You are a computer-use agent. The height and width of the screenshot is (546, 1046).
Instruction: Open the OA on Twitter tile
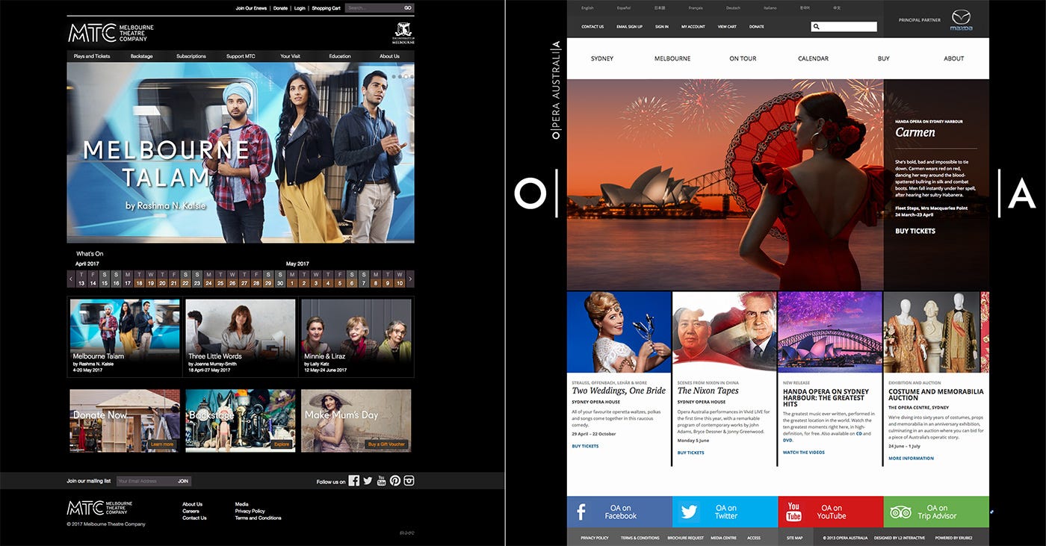click(x=725, y=512)
